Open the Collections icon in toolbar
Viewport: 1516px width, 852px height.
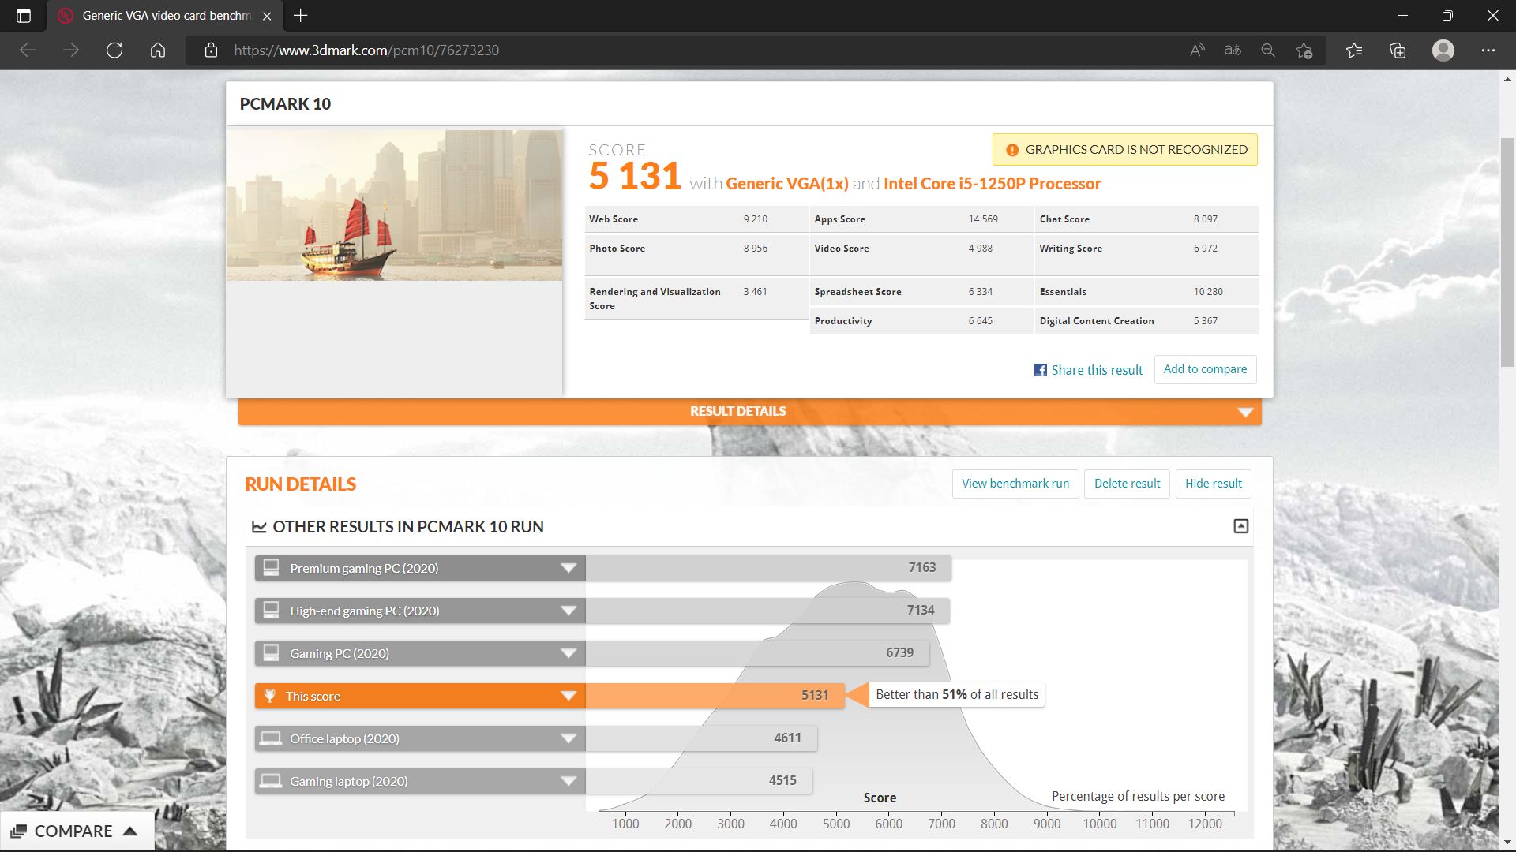click(1398, 50)
